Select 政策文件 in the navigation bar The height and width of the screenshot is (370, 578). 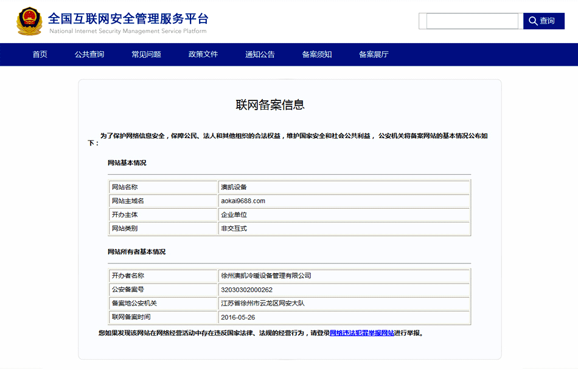click(x=203, y=54)
